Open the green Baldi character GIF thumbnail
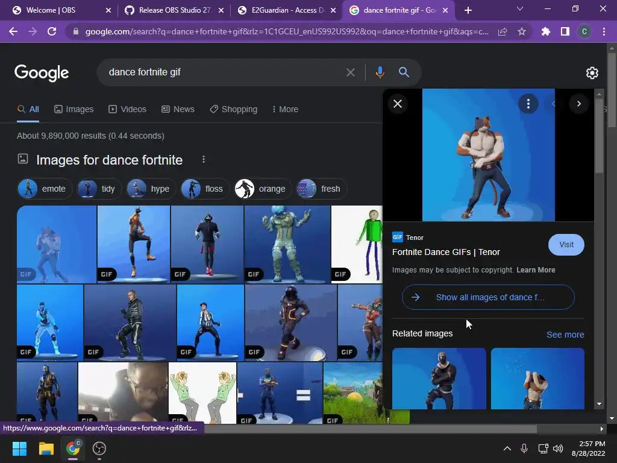This screenshot has width=617, height=463. click(x=357, y=244)
